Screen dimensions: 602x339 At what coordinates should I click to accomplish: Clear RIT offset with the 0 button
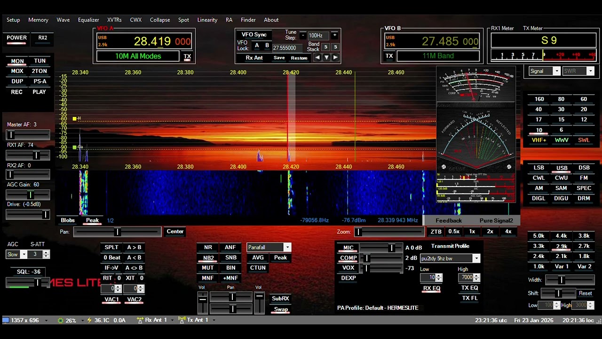pyautogui.click(x=119, y=278)
